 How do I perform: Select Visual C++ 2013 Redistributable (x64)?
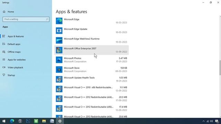click(x=91, y=116)
